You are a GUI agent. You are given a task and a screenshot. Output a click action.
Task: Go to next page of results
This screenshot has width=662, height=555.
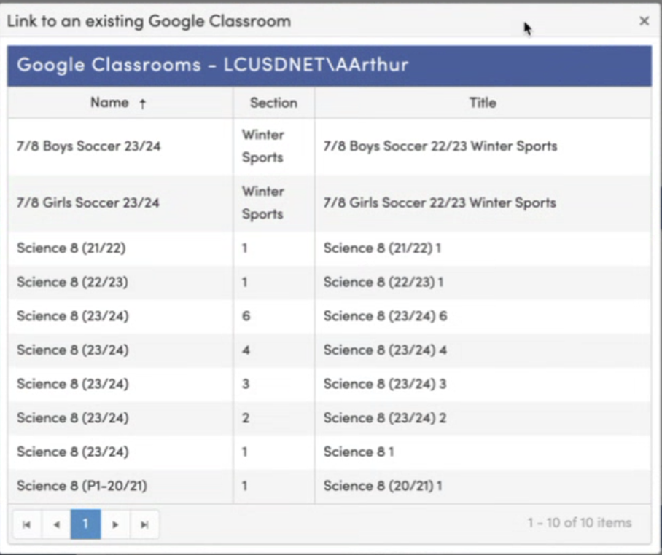[115, 524]
